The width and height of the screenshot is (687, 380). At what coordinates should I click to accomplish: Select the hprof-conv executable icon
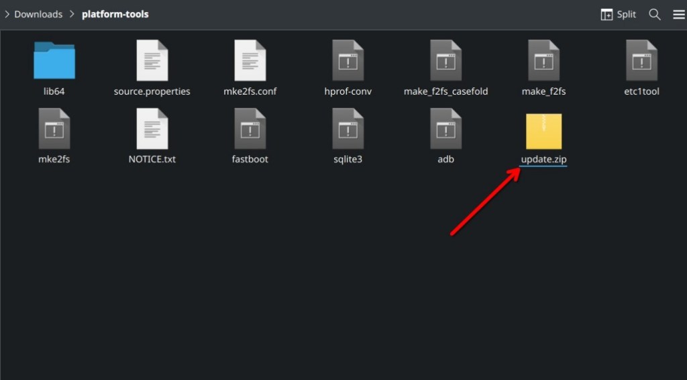348,60
